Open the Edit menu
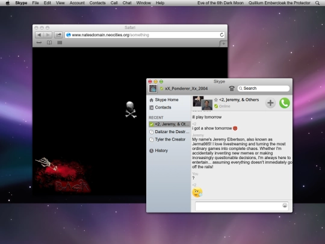The image size is (325, 244). click(x=48, y=3)
